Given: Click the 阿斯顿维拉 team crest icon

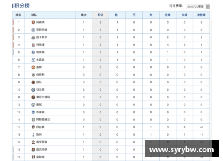Looking at the screenshot, I should pyautogui.click(x=33, y=120).
